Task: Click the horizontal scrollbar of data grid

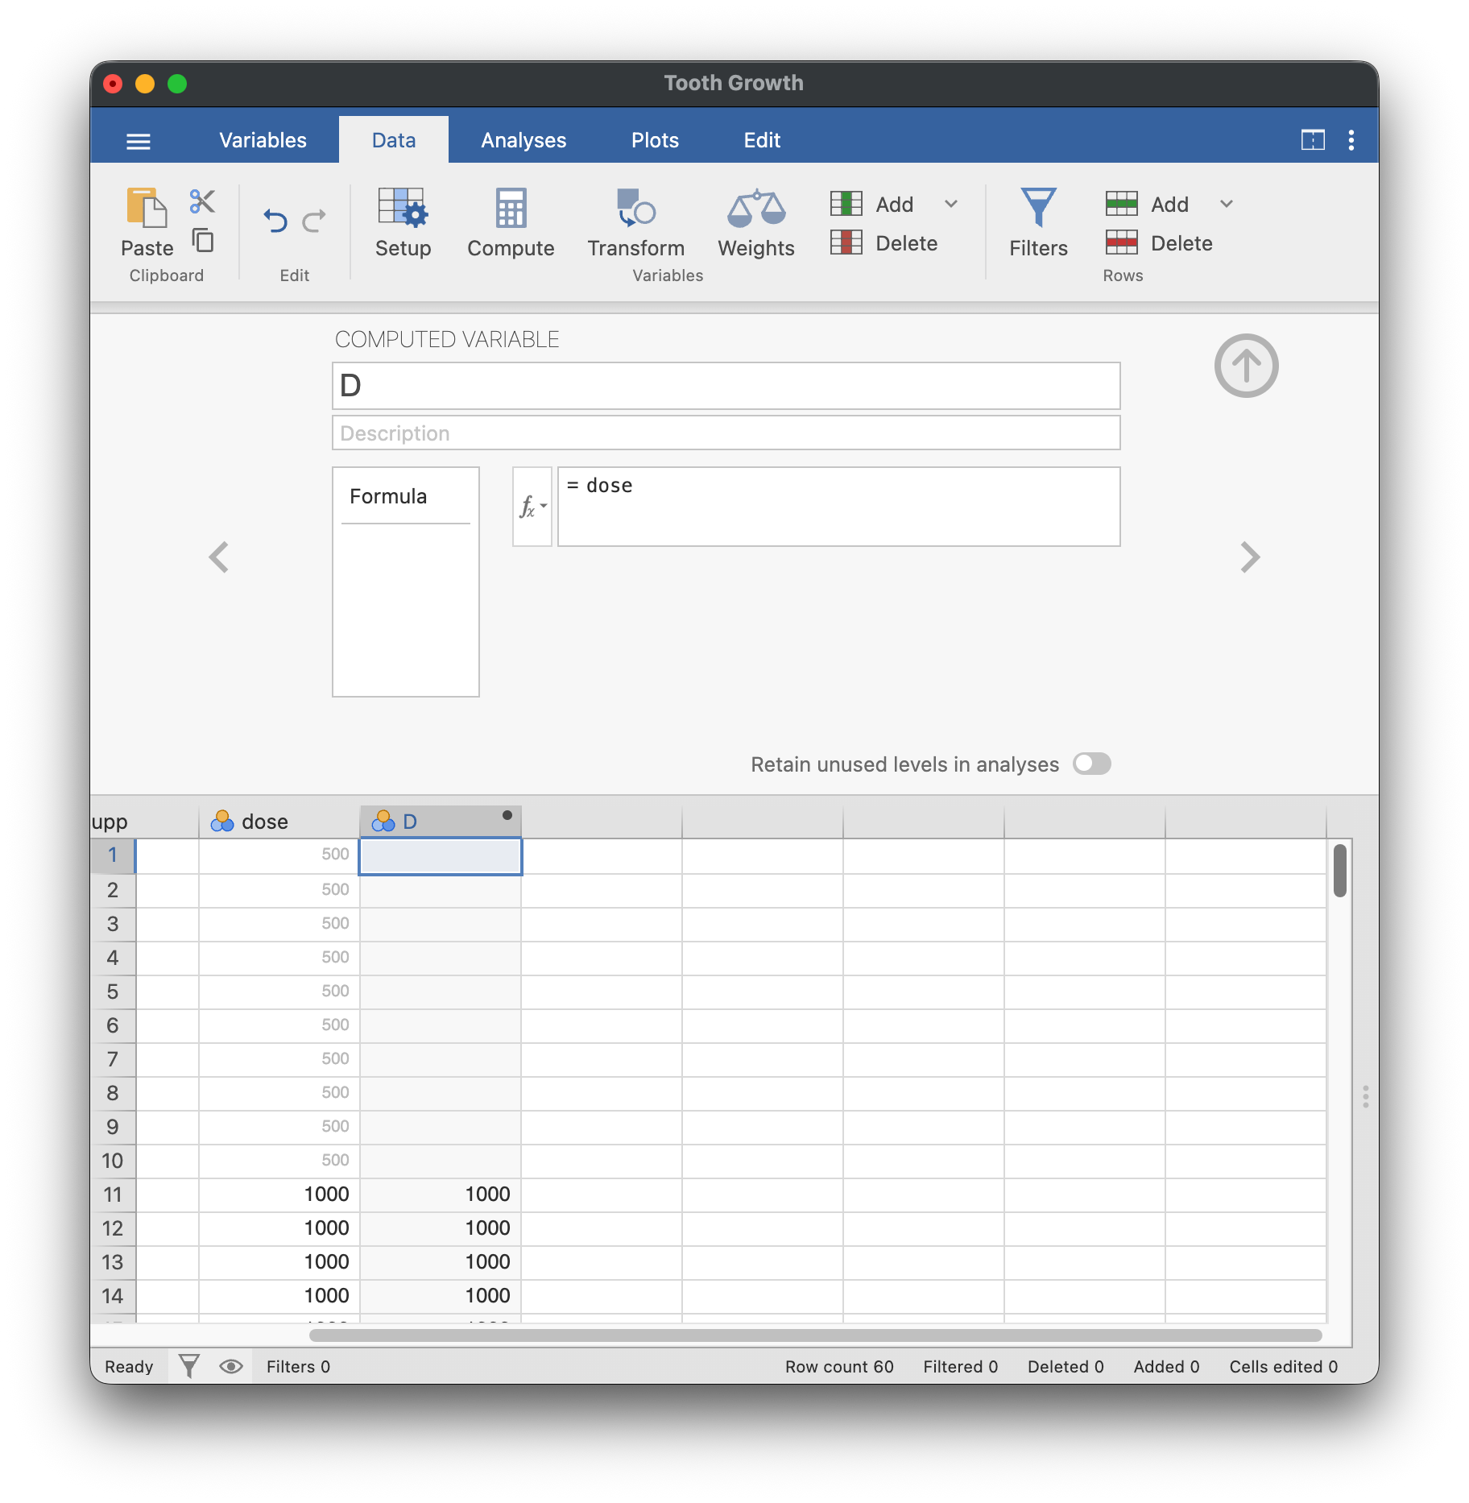Action: pos(815,1335)
